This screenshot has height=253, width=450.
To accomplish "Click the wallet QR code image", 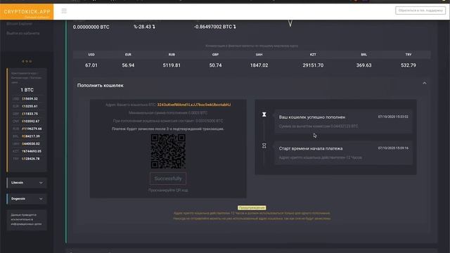I will [168, 152].
